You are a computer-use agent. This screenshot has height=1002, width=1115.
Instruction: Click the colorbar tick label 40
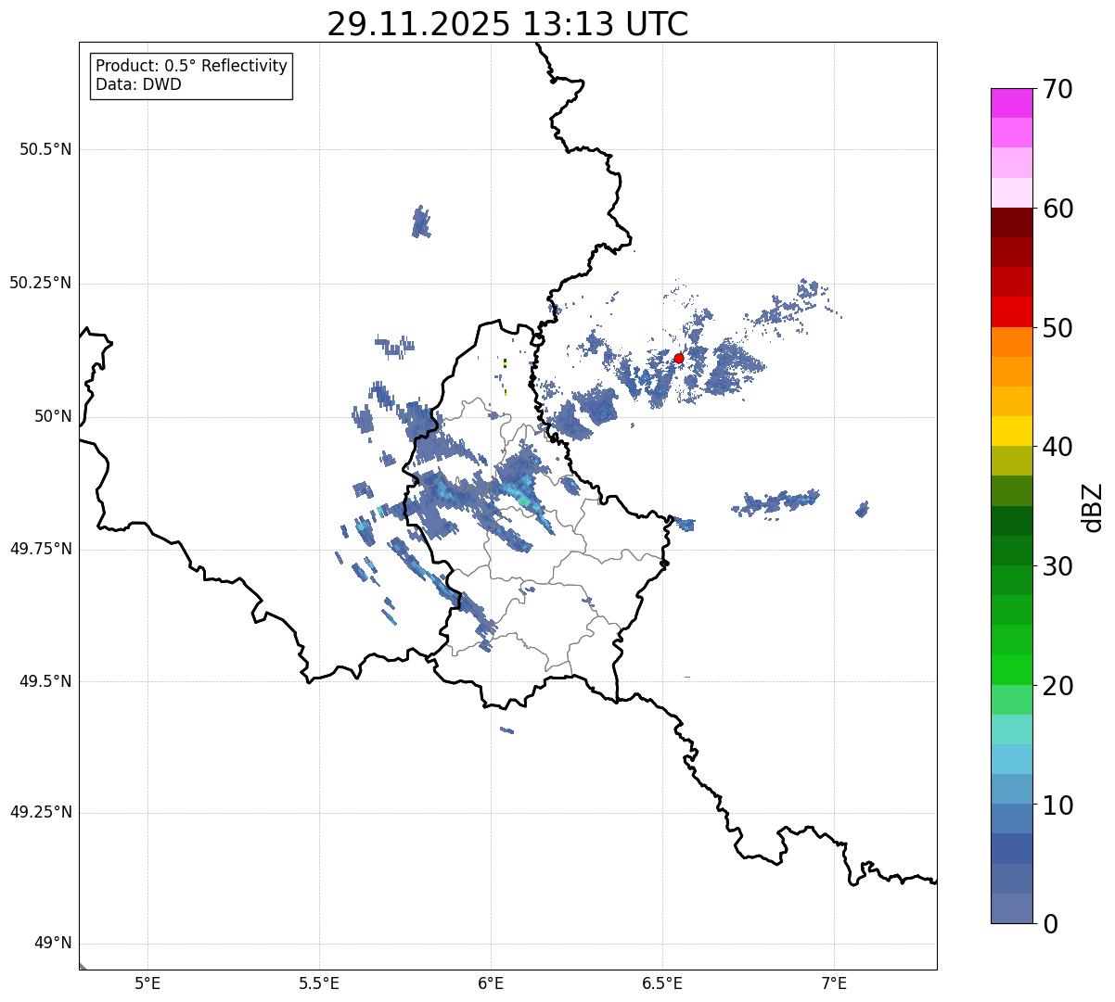(x=1057, y=447)
